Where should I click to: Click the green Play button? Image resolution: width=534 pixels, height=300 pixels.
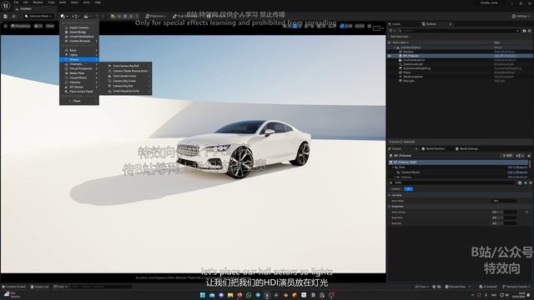[113, 16]
